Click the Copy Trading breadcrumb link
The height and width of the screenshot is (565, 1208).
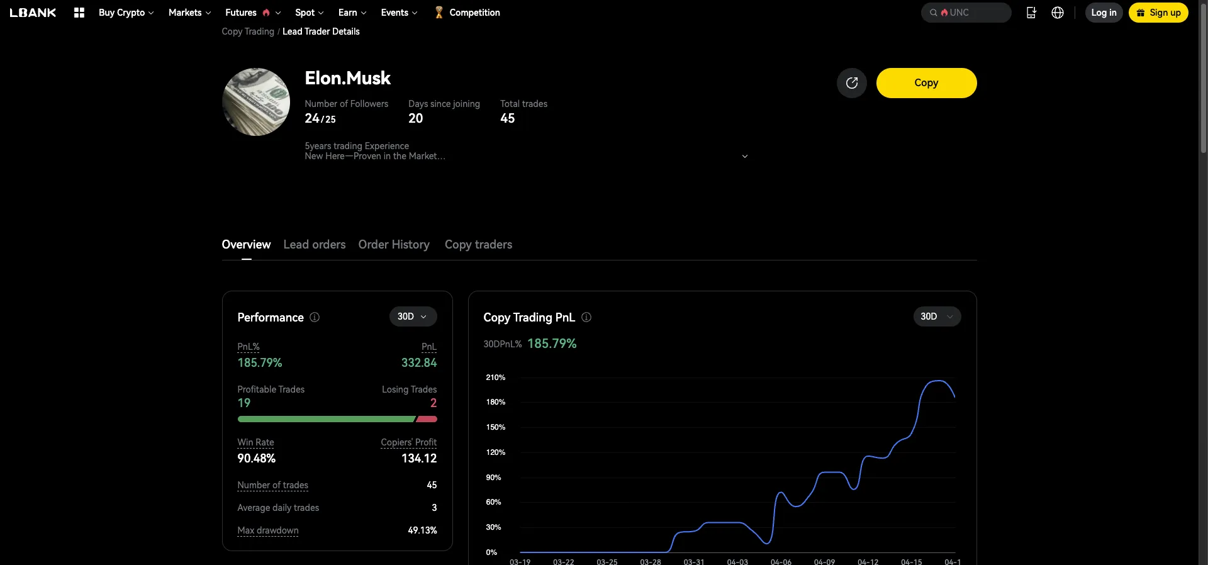pos(247,31)
